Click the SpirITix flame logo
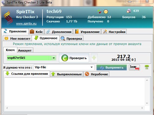Image resolution: width=154 pixels, height=115 pixels. 8,18
